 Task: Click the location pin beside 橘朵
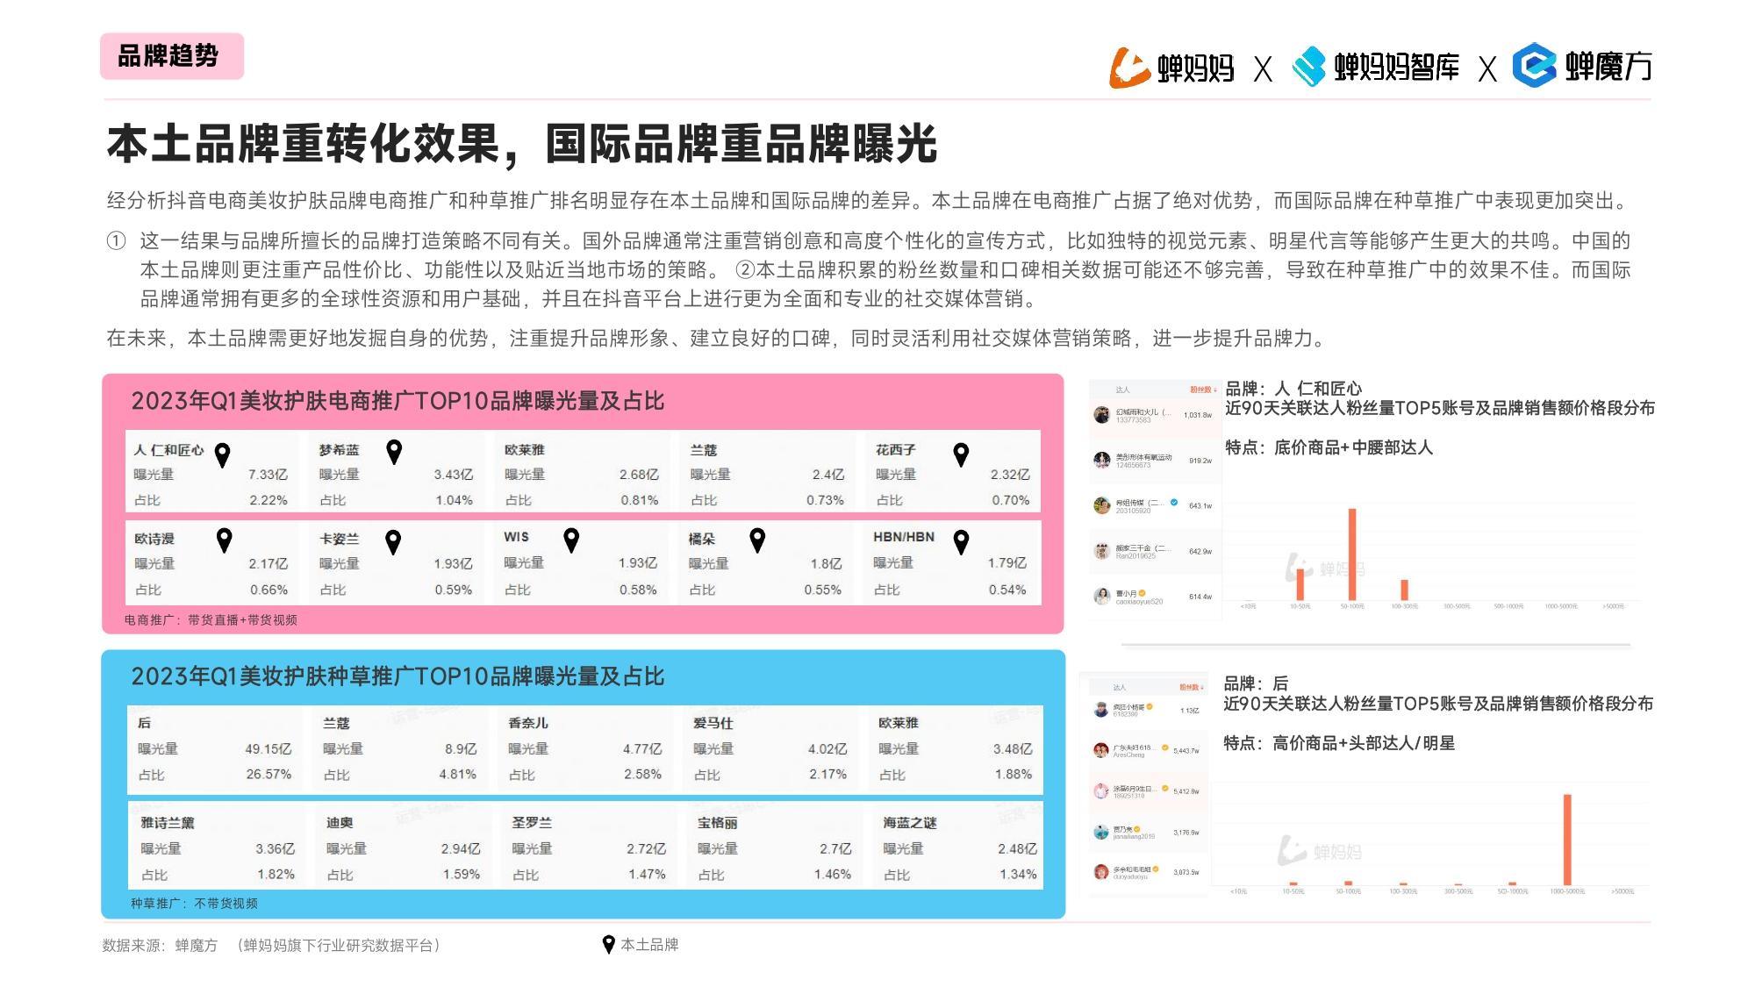[x=757, y=540]
